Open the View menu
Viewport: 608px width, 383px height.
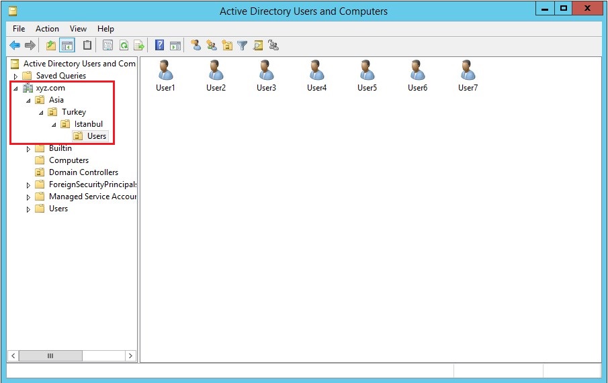pos(78,29)
